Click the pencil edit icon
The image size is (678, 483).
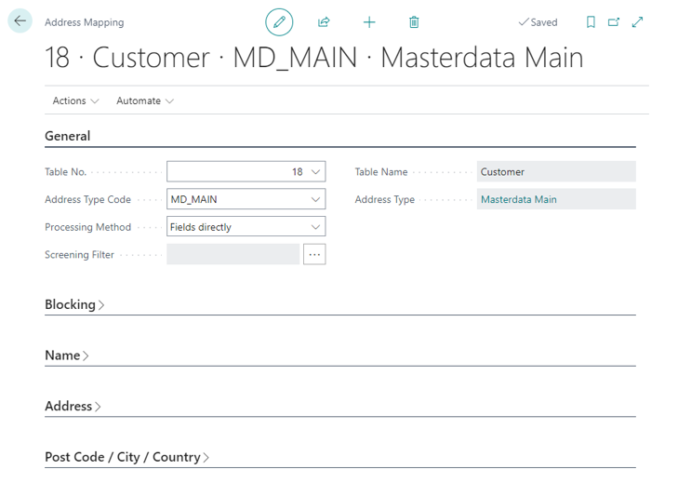click(x=278, y=22)
